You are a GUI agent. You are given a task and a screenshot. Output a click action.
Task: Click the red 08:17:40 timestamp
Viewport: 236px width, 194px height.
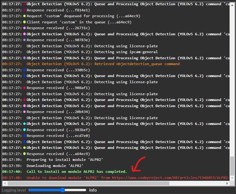[12, 178]
